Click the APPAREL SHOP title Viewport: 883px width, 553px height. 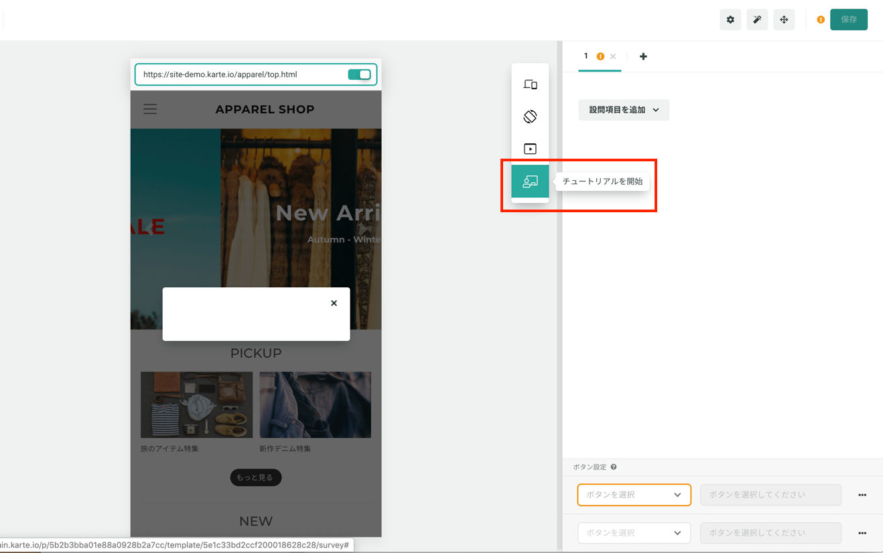click(x=265, y=109)
